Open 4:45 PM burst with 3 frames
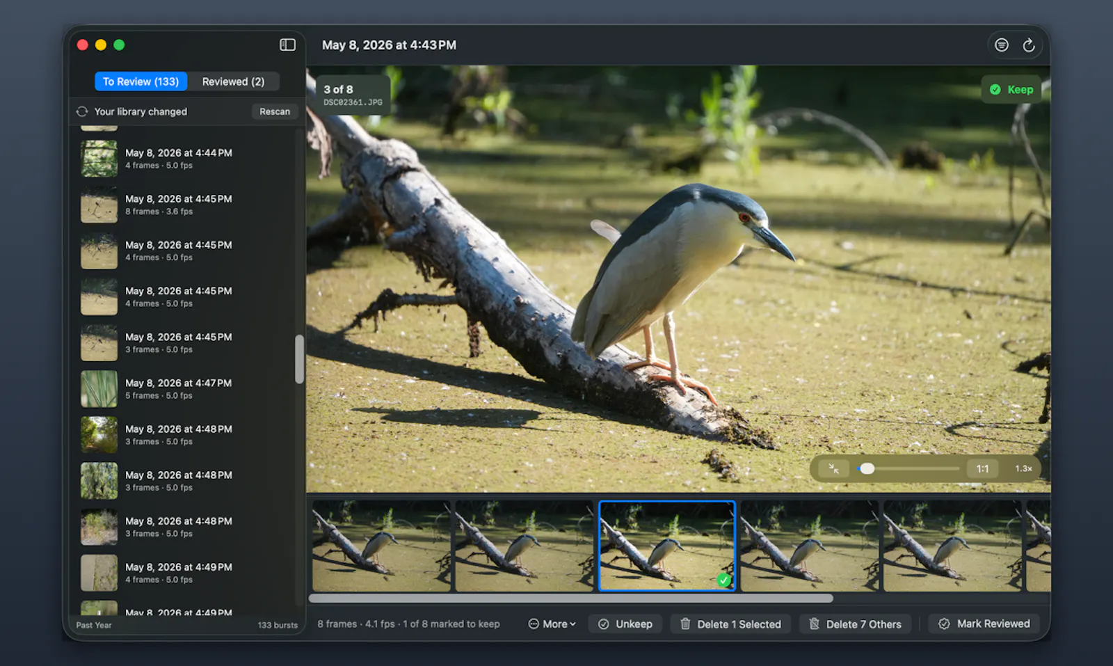The height and width of the screenshot is (666, 1113). coord(186,342)
